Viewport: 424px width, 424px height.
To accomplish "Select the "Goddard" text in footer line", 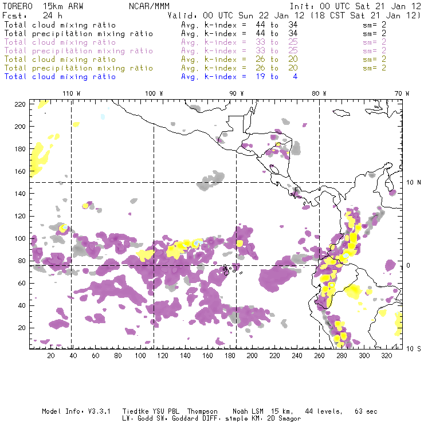I will 185,419.
